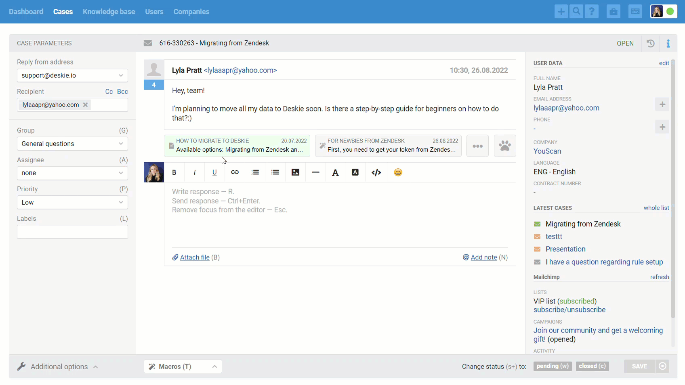
Task: Change status to closed
Action: click(x=592, y=366)
